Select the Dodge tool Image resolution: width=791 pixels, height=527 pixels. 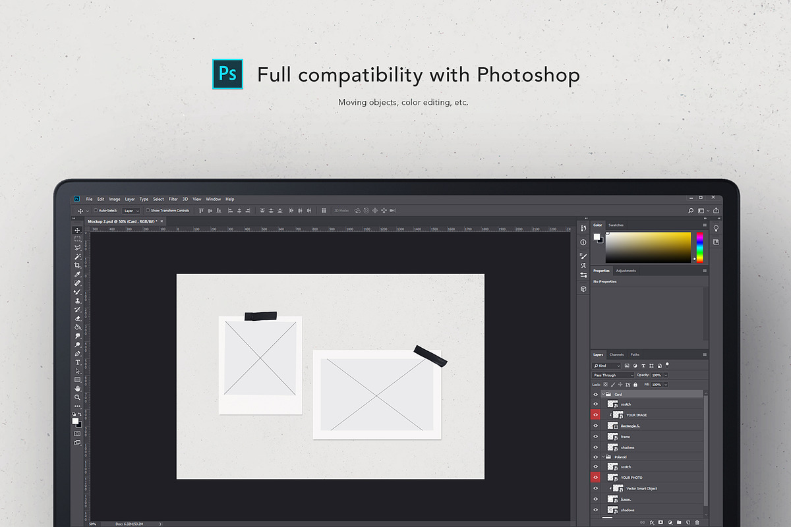tap(77, 345)
